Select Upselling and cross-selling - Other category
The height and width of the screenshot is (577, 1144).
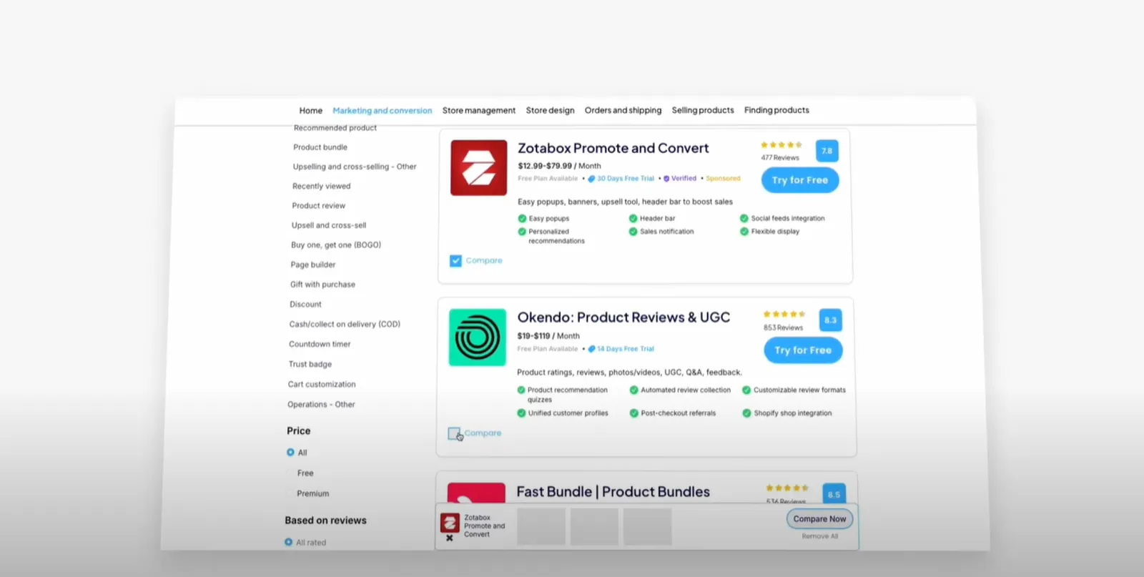(x=355, y=167)
